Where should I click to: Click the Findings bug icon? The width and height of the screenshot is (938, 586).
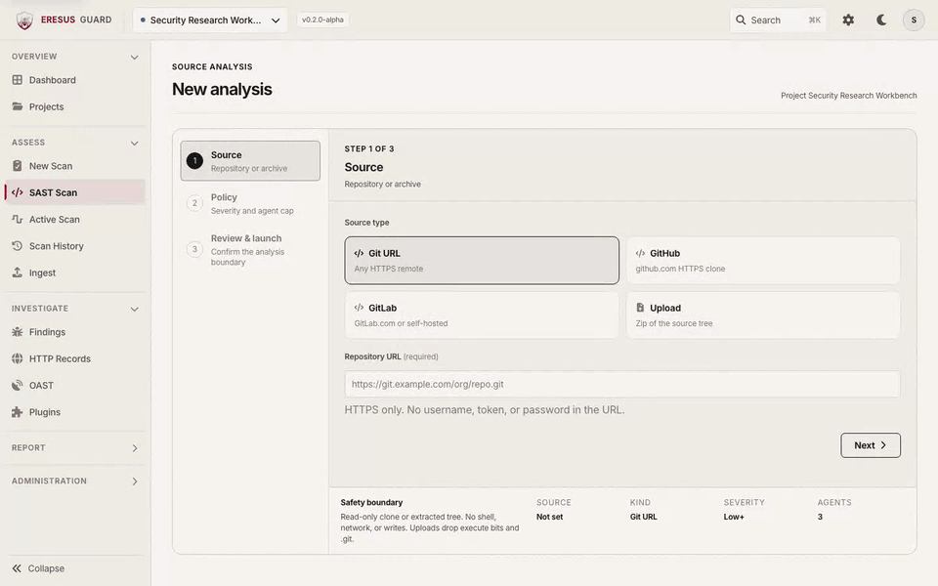pyautogui.click(x=18, y=332)
